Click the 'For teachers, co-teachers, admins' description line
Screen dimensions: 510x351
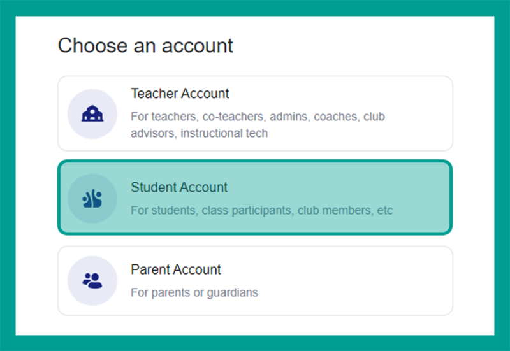(x=258, y=117)
